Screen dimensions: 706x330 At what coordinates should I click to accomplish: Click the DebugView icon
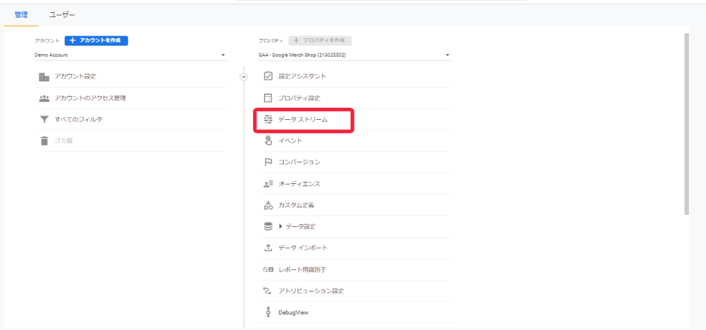click(268, 312)
